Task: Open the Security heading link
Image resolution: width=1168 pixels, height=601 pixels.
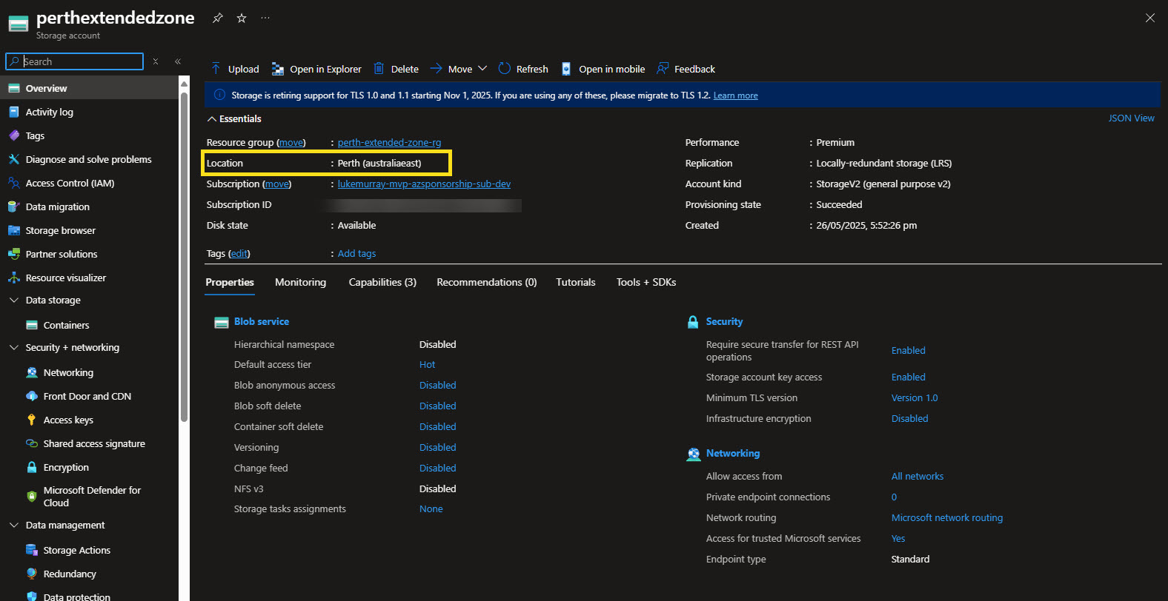Action: (724, 321)
